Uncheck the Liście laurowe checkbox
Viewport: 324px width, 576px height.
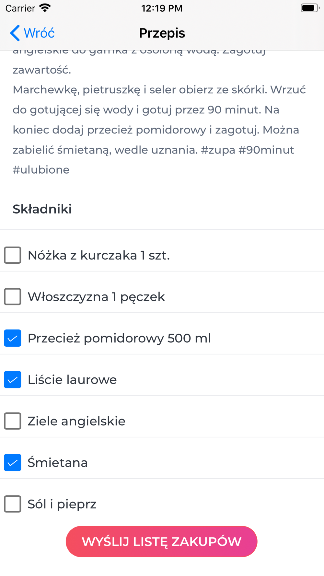pos(13,380)
